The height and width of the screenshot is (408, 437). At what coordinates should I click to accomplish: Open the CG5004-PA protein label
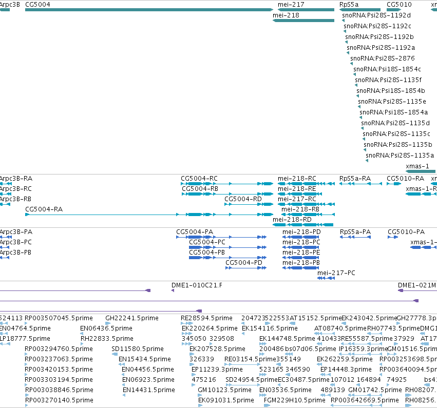195,232
